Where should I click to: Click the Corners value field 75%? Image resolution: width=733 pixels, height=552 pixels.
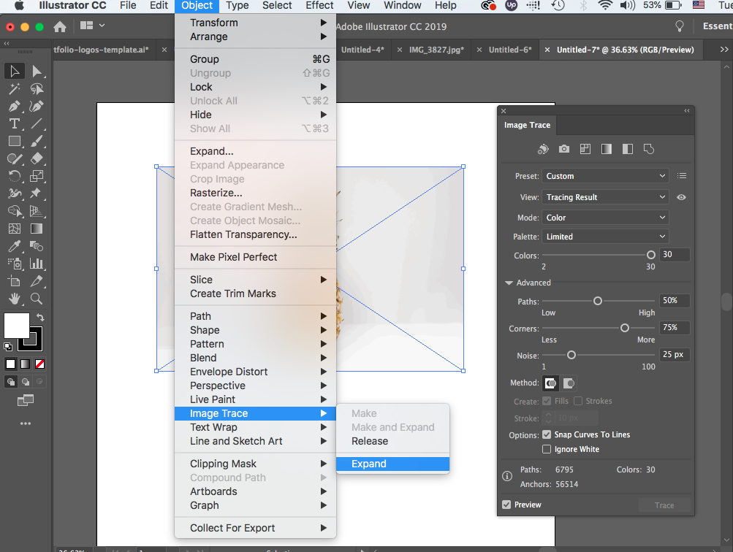tap(674, 327)
